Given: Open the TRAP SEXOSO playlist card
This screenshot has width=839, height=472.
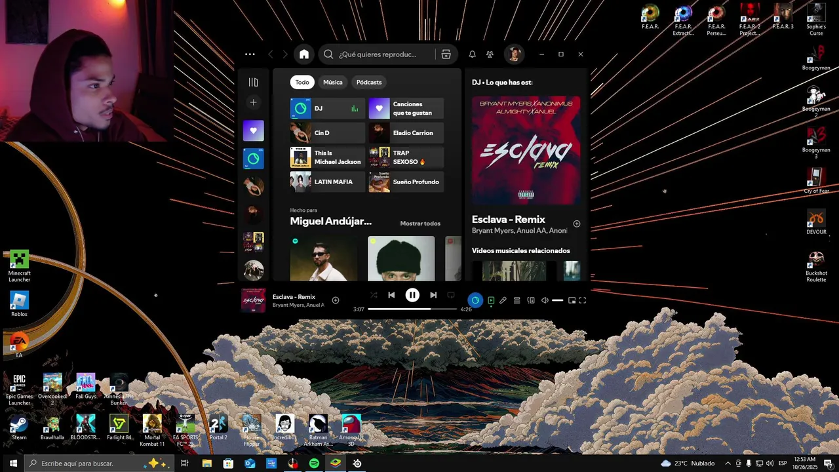Looking at the screenshot, I should tap(406, 157).
